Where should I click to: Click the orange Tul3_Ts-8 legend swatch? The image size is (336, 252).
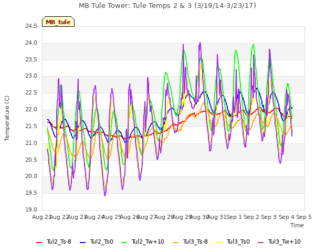pyautogui.click(x=175, y=243)
